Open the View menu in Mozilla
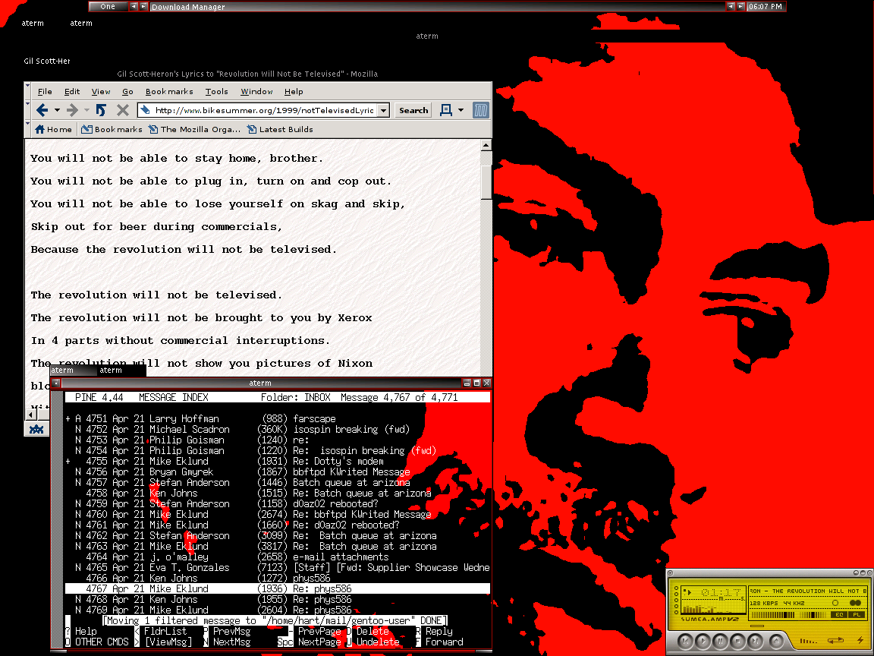This screenshot has height=656, width=874. [x=101, y=91]
